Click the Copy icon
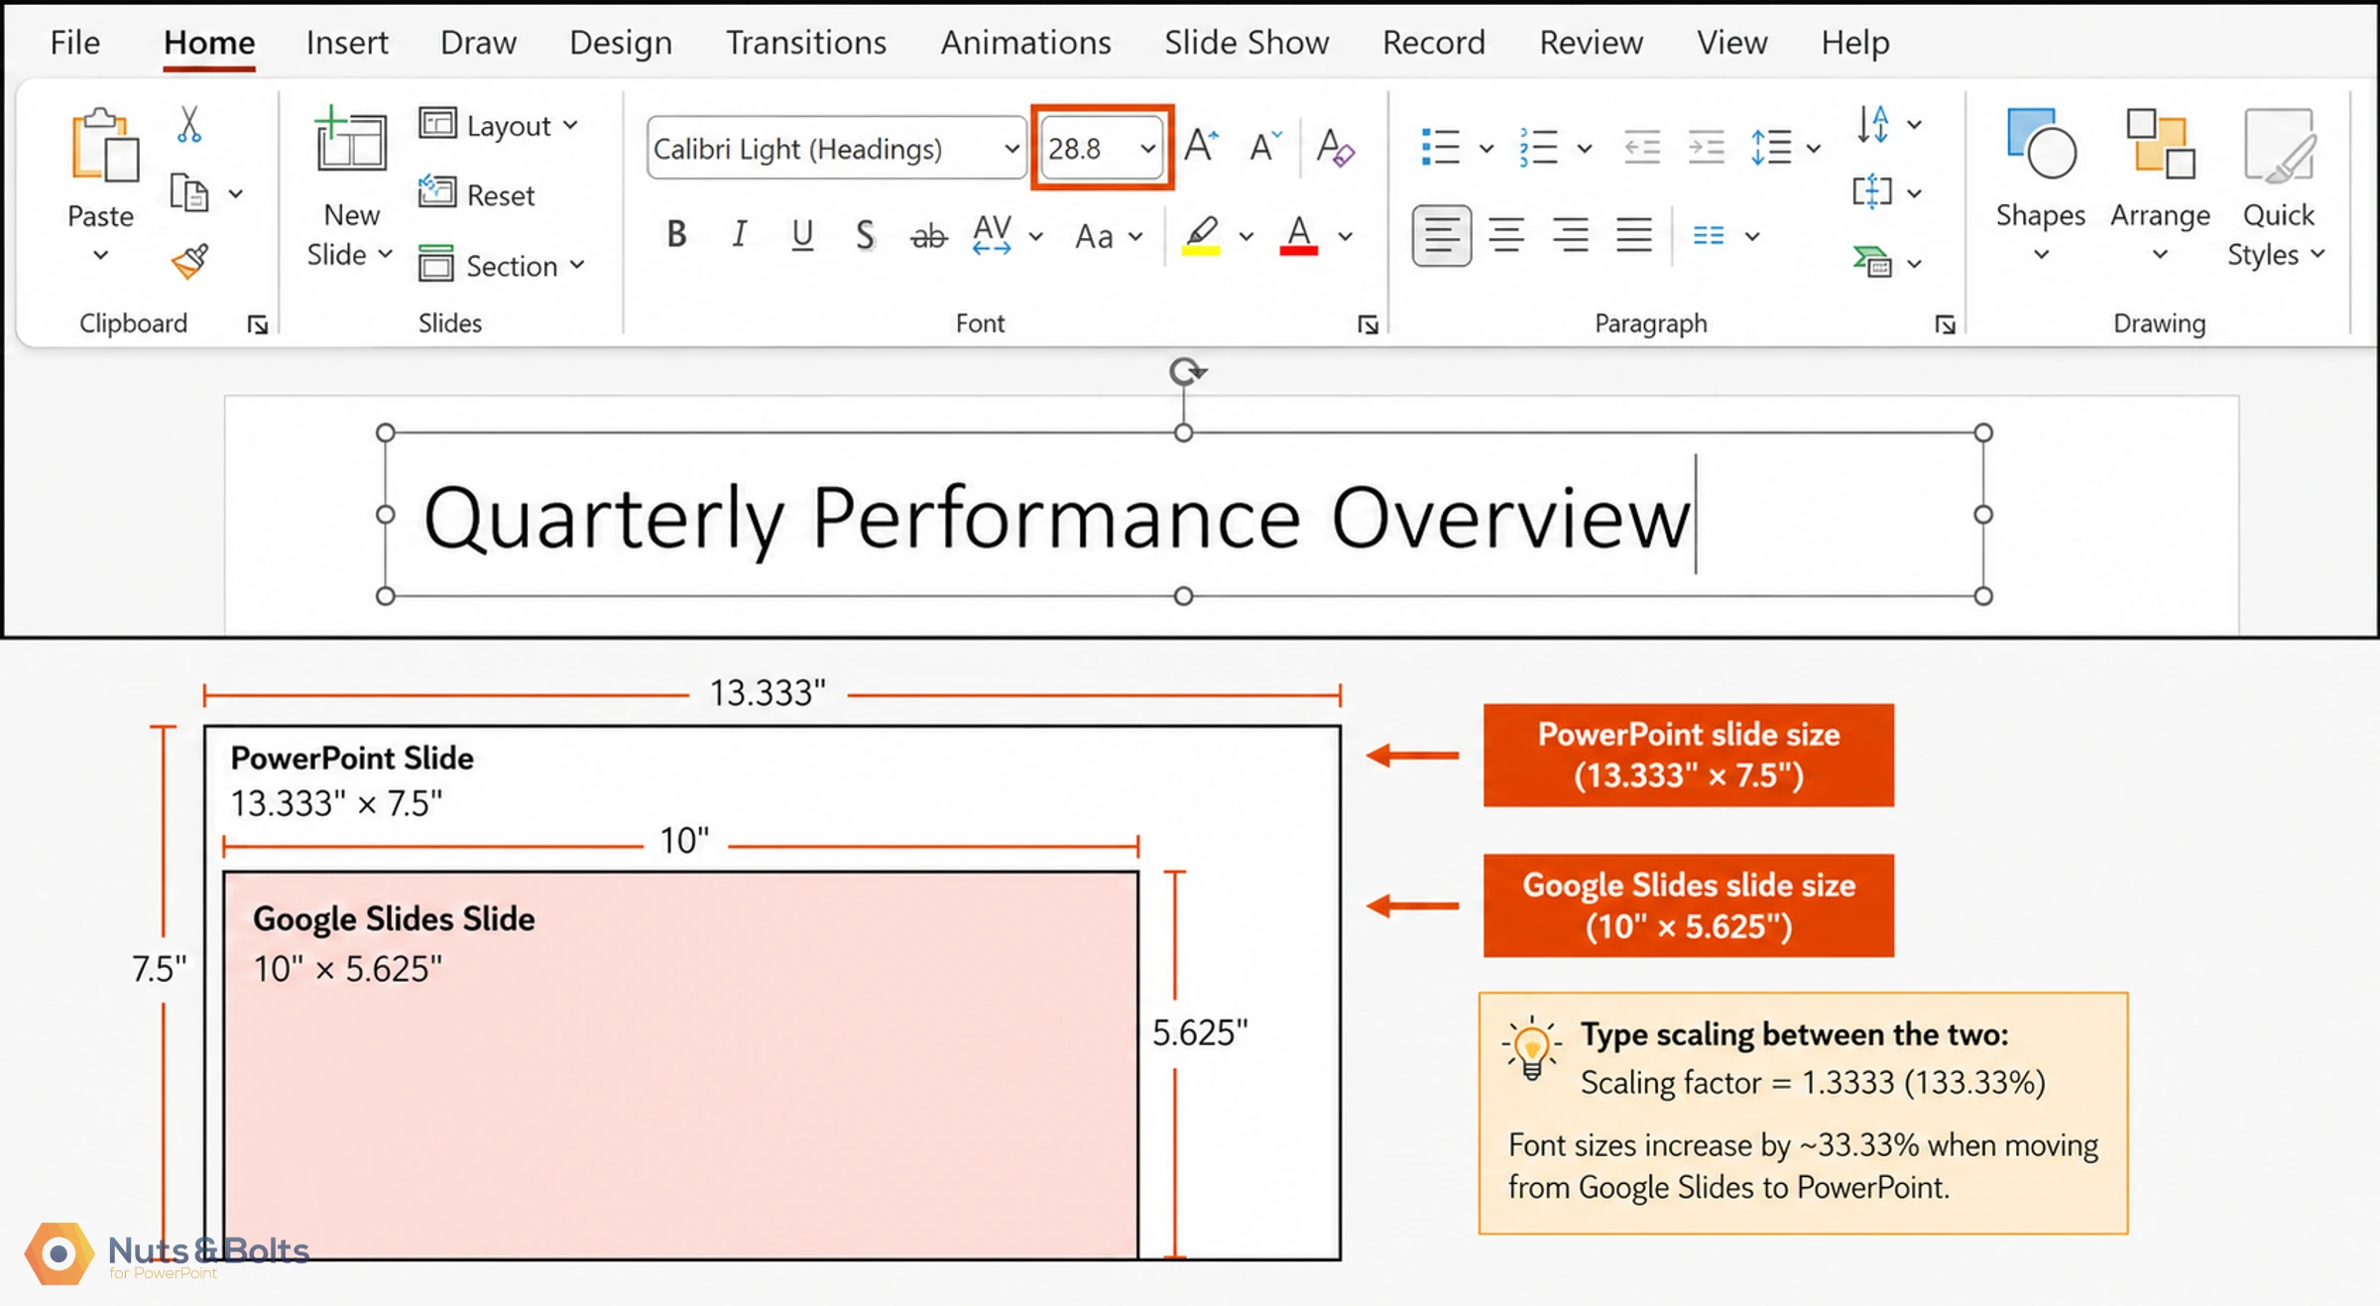The height and width of the screenshot is (1306, 2380). click(x=188, y=193)
